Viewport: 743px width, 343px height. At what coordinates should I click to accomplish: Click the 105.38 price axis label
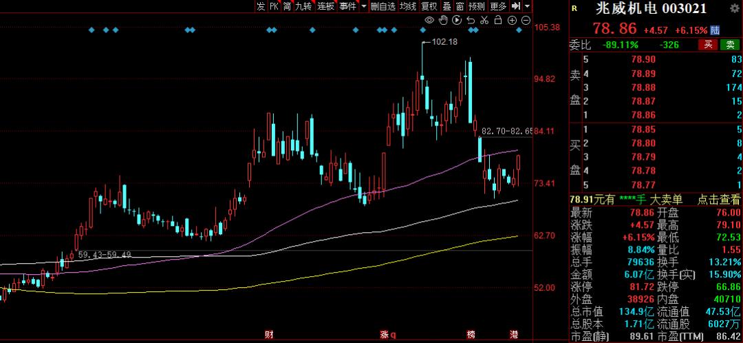tap(546, 28)
